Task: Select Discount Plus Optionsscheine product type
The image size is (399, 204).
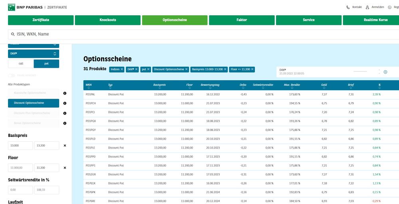Action: [x=34, y=113]
